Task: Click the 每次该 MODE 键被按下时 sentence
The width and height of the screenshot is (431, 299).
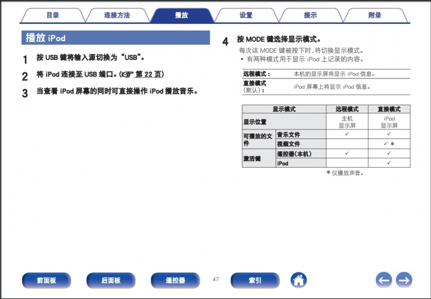Action: click(302, 50)
